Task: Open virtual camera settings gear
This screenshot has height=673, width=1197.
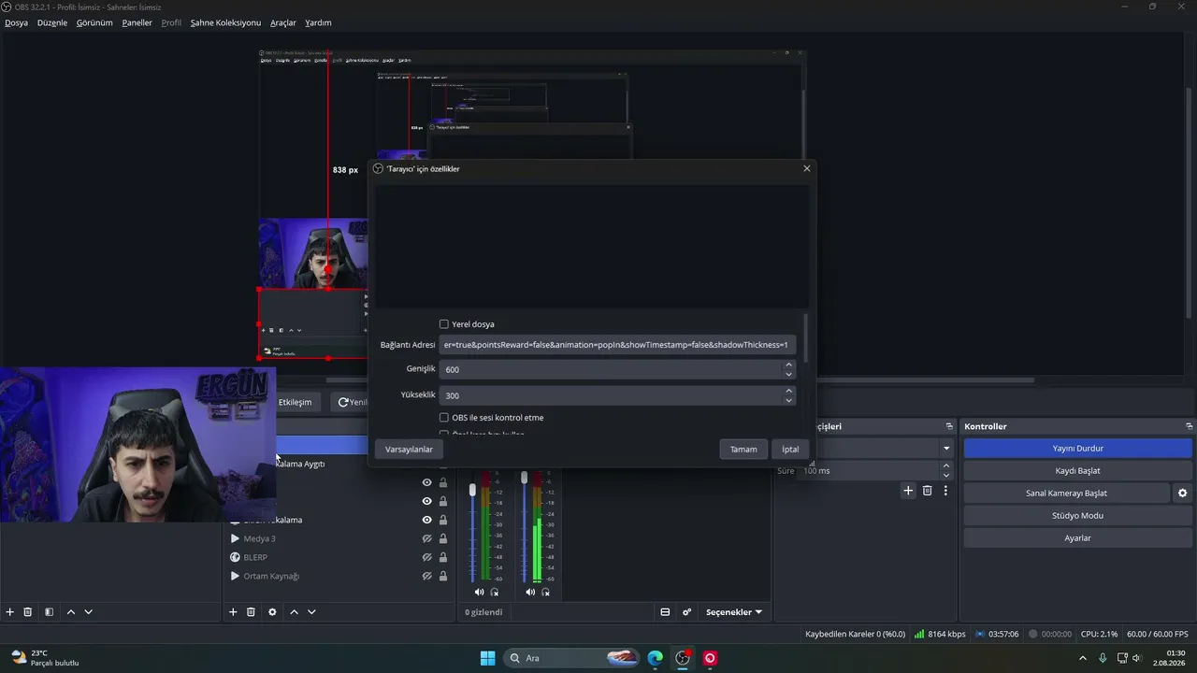Action: (x=1182, y=494)
